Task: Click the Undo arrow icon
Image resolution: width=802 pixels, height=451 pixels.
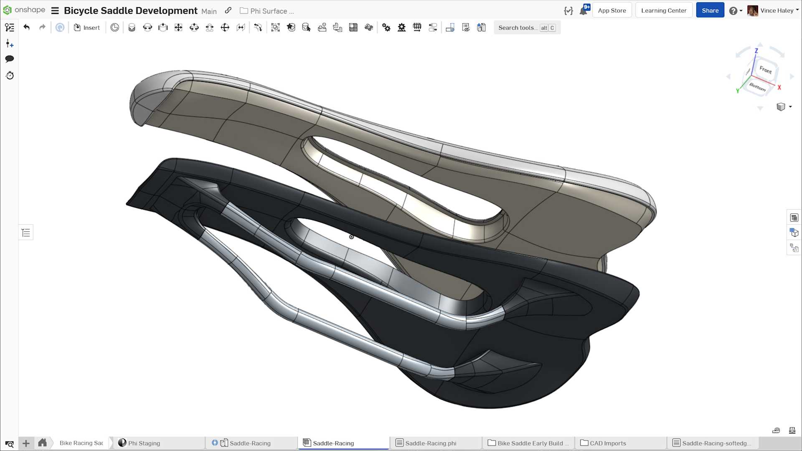Action: coord(27,28)
